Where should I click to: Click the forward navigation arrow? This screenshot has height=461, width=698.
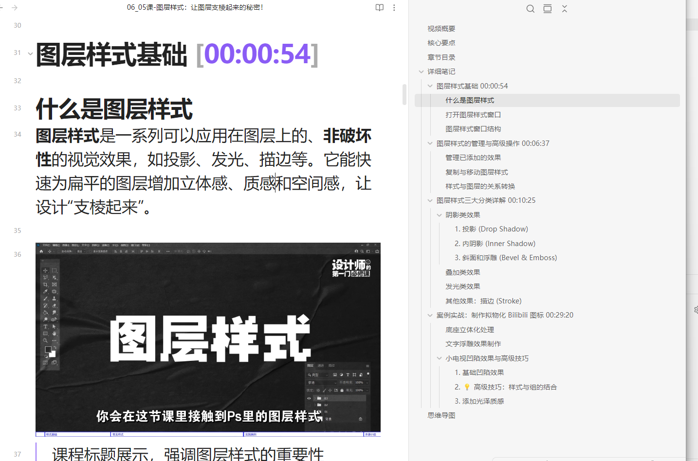(15, 8)
